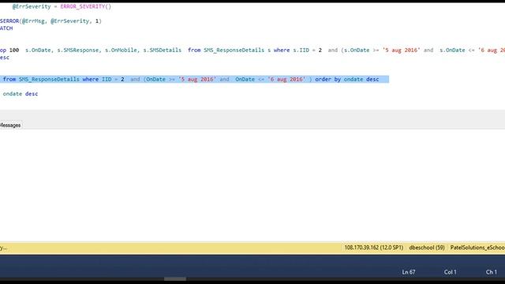The width and height of the screenshot is (505, 284).
Task: Click '@ErrSeverity =' variable assignment text
Action: 35,6
